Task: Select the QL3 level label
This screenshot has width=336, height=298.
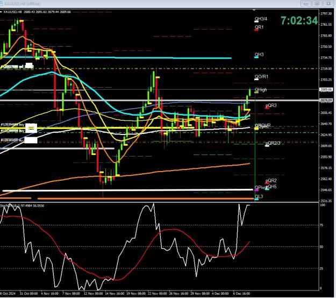Action: (x=259, y=196)
